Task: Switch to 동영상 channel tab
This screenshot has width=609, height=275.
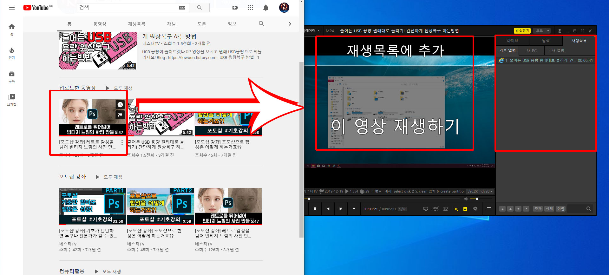Action: tap(100, 24)
